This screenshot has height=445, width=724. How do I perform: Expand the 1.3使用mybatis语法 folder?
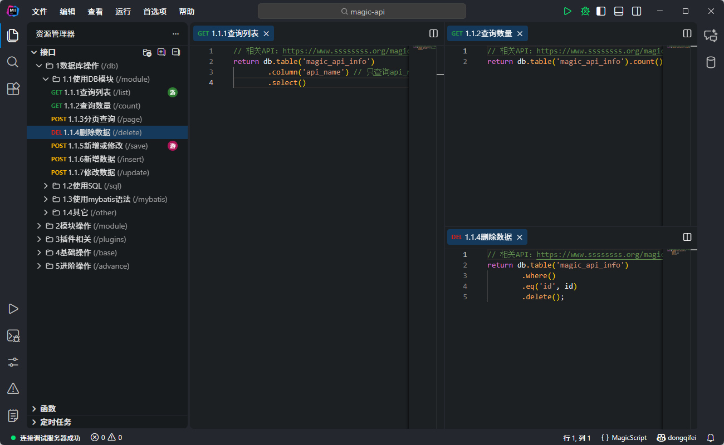click(46, 199)
